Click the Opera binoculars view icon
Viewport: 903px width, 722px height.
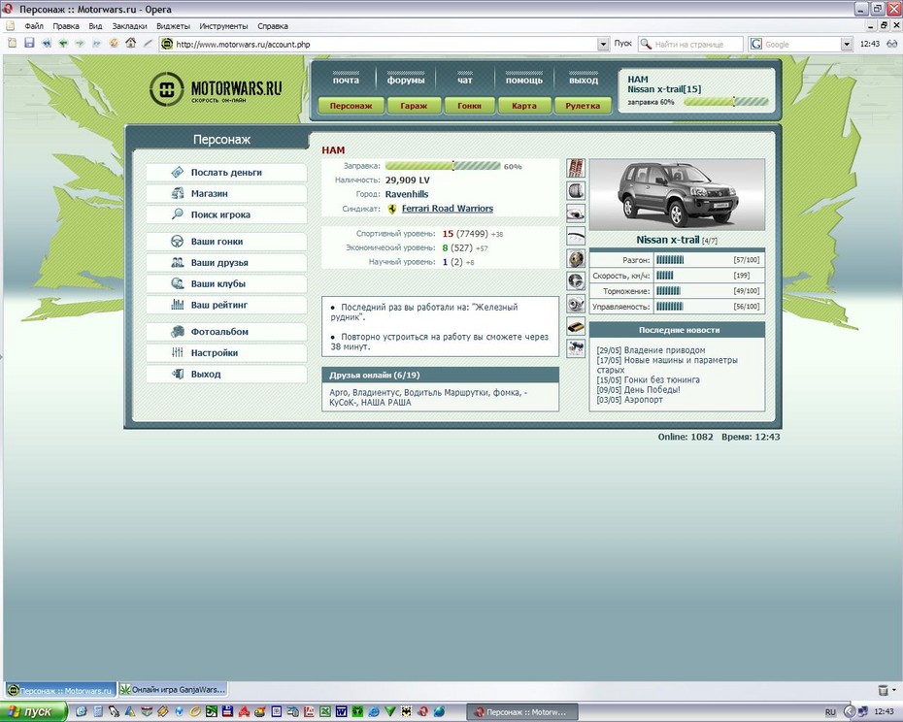[892, 44]
